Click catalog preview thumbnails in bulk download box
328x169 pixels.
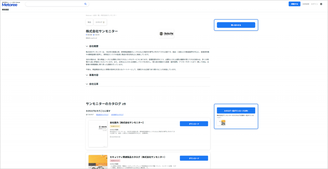coord(221,123)
